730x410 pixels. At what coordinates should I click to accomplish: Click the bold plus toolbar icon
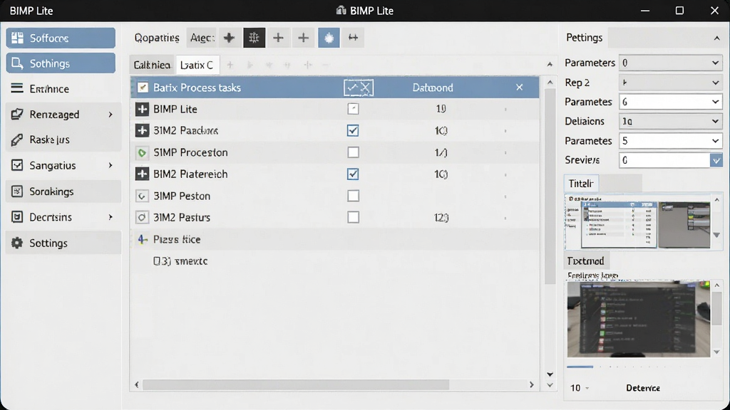coord(229,38)
